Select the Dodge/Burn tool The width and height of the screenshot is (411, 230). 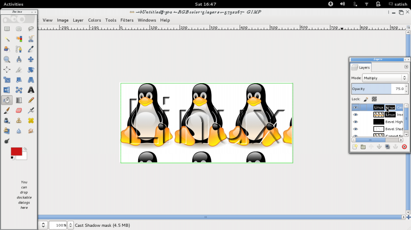pyautogui.click(x=7, y=141)
